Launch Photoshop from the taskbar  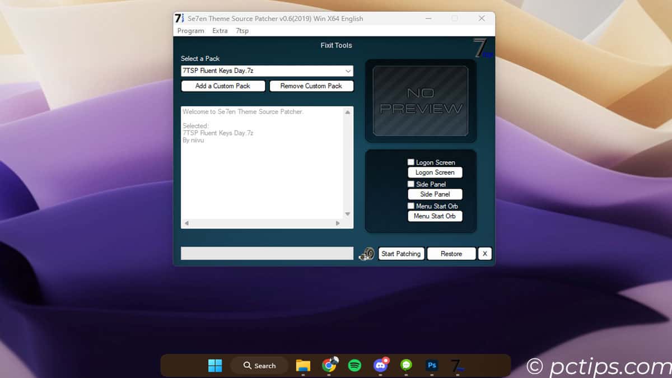click(x=431, y=365)
